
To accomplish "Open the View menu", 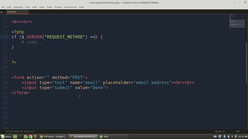I will pyautogui.click(x=34, y=7).
